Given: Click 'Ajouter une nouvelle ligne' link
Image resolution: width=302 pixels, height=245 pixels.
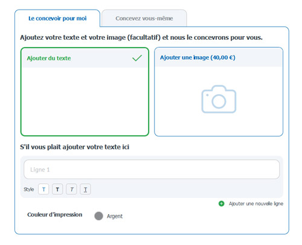Looking at the screenshot, I should 256,204.
